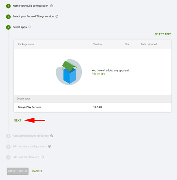Image resolution: width=177 pixels, height=180 pixels.
Task: Follow the Add an app link
Action: click(98, 74)
